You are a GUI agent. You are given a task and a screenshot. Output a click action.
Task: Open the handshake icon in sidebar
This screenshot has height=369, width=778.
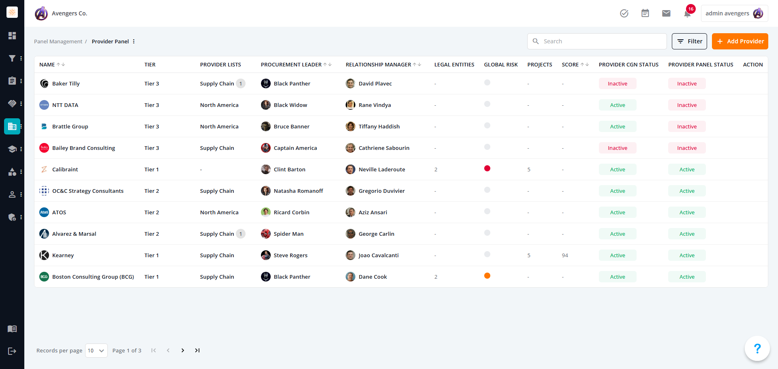pos(12,104)
